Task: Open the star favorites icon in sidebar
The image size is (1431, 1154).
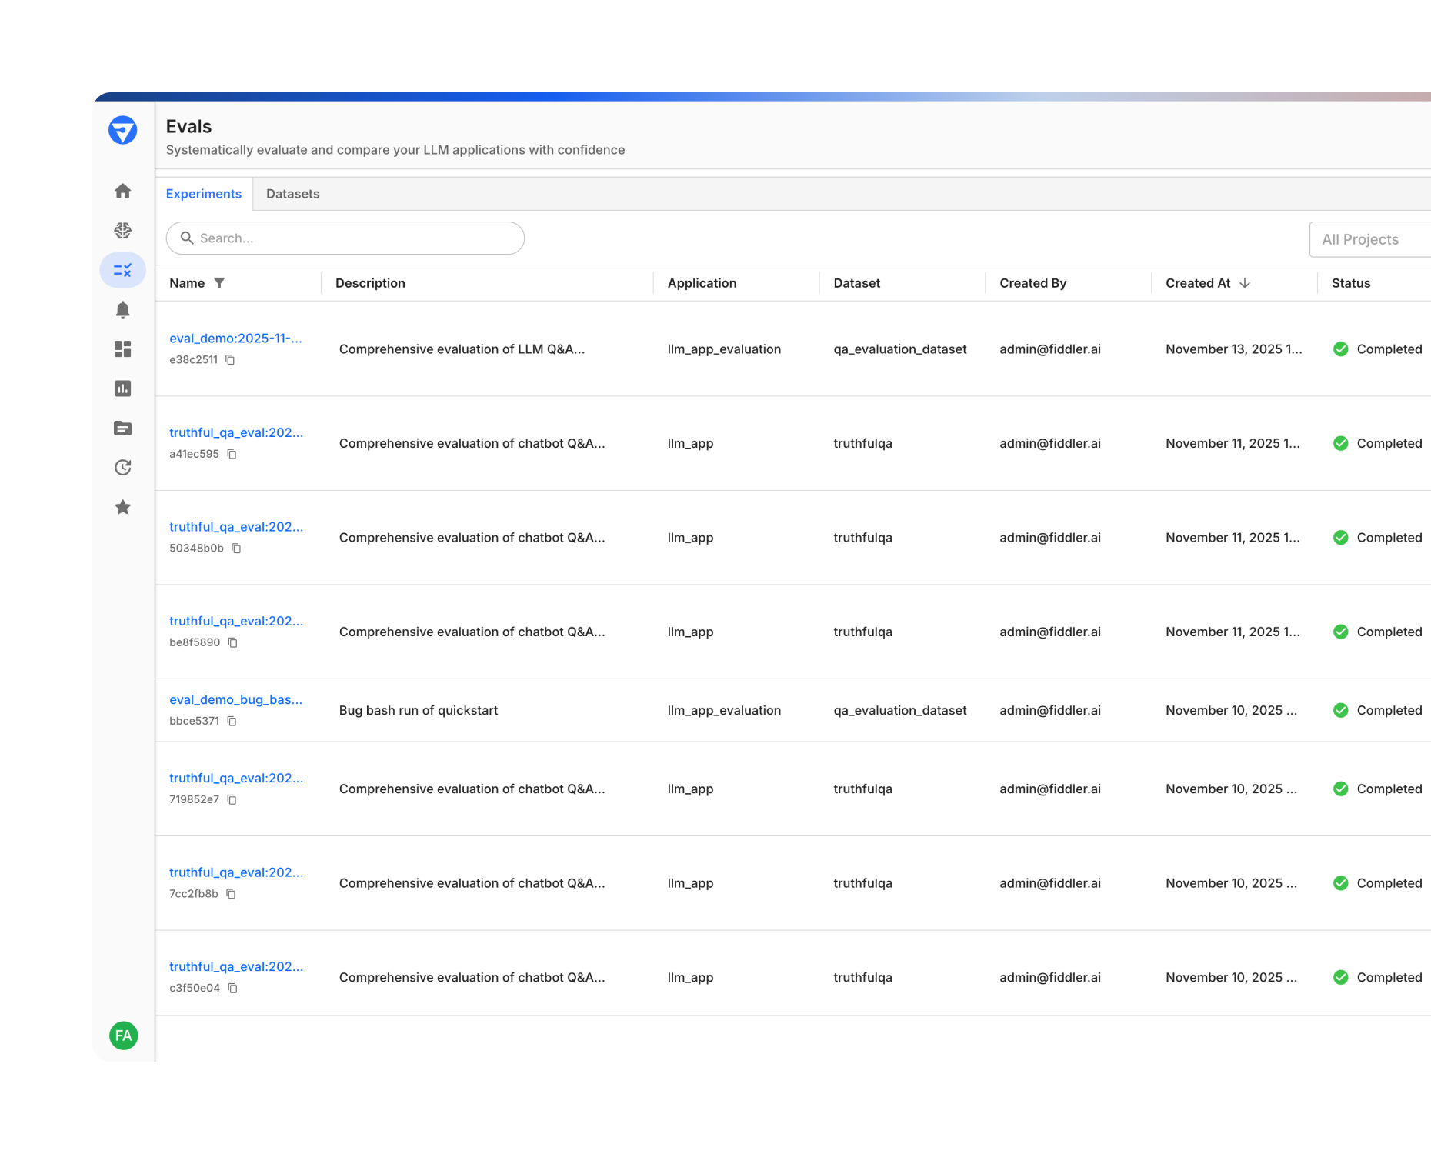Action: 123,507
